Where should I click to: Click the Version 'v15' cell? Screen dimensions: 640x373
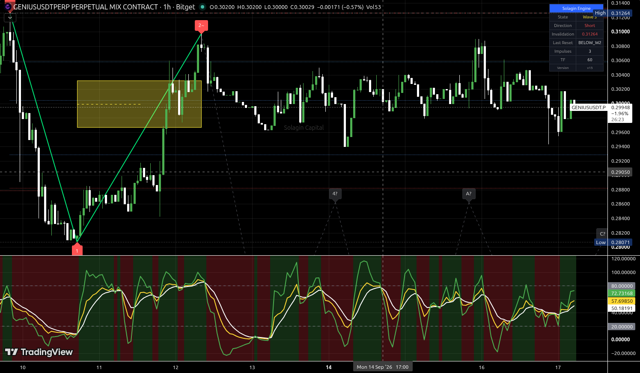(589, 68)
